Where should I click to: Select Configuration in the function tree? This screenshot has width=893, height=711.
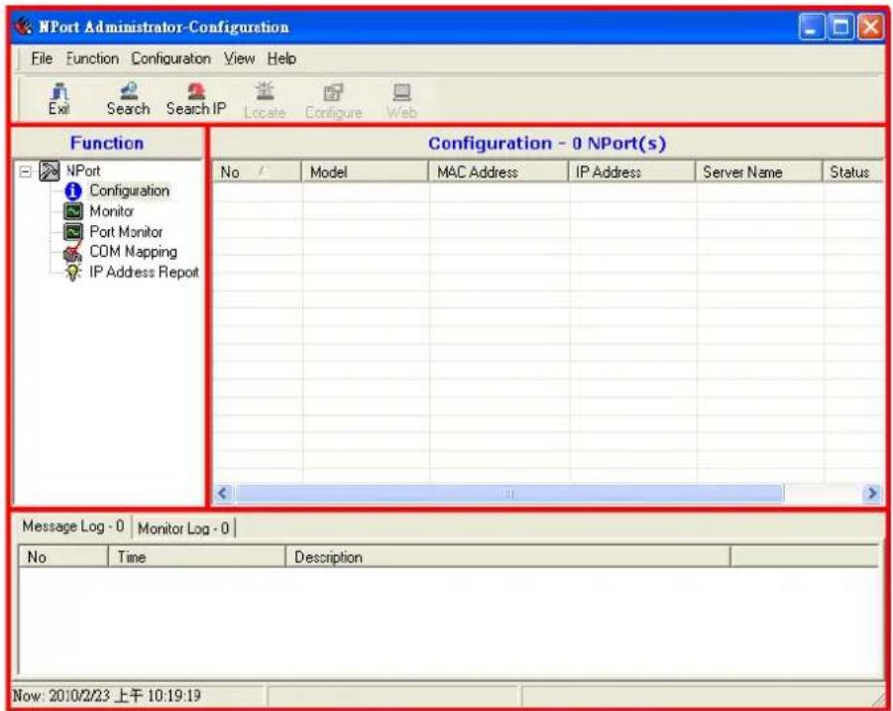click(129, 190)
